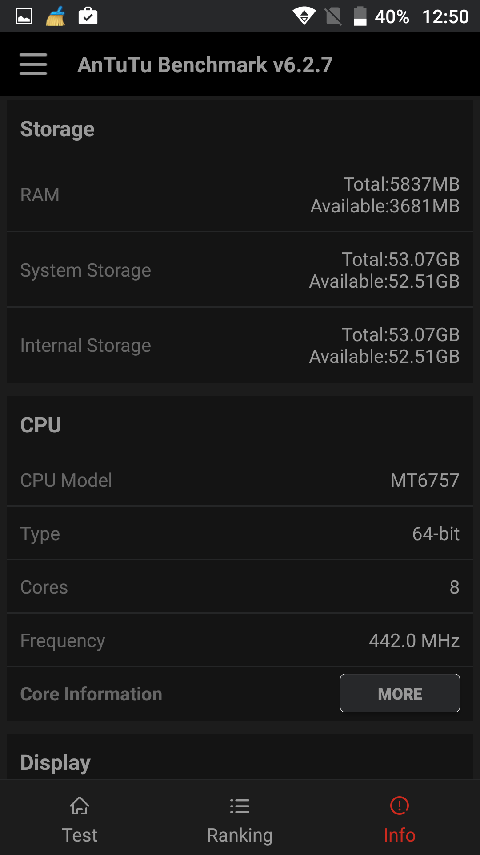Tap the red Info alert icon
Screen dimensions: 480x855
400,806
